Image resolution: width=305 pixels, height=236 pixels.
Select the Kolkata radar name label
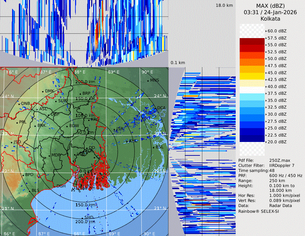(270, 19)
